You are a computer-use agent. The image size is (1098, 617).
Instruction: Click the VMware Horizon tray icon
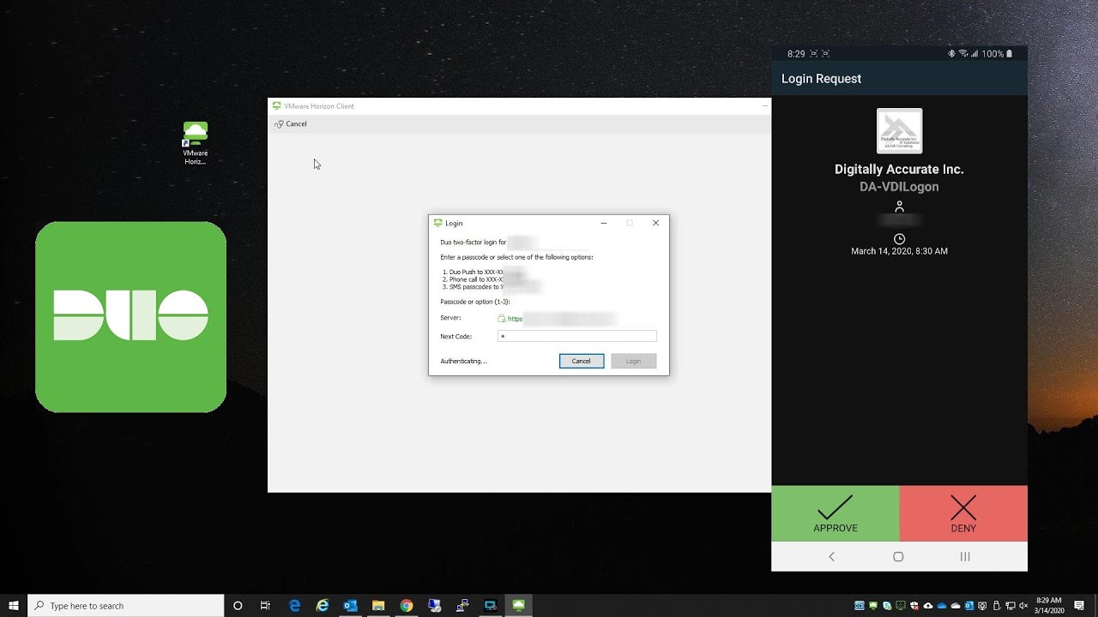873,606
